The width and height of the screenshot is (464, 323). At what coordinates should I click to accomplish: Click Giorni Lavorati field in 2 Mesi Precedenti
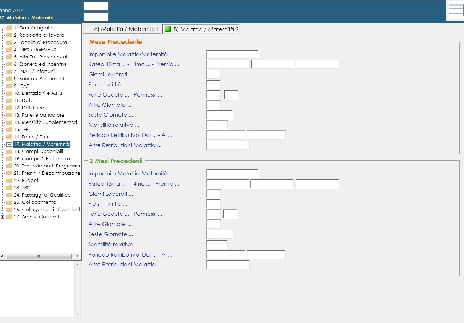213,194
